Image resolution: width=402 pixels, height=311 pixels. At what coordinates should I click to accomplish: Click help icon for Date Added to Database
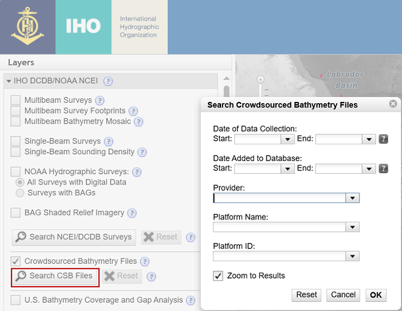(383, 169)
